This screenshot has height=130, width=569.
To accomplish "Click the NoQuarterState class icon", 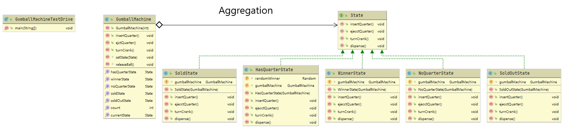I will (409, 73).
